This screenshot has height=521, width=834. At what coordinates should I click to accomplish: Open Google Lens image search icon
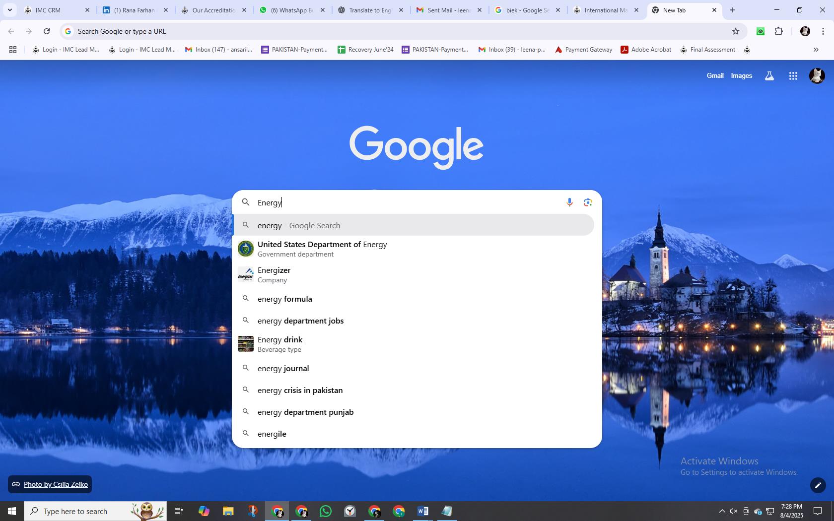point(588,202)
